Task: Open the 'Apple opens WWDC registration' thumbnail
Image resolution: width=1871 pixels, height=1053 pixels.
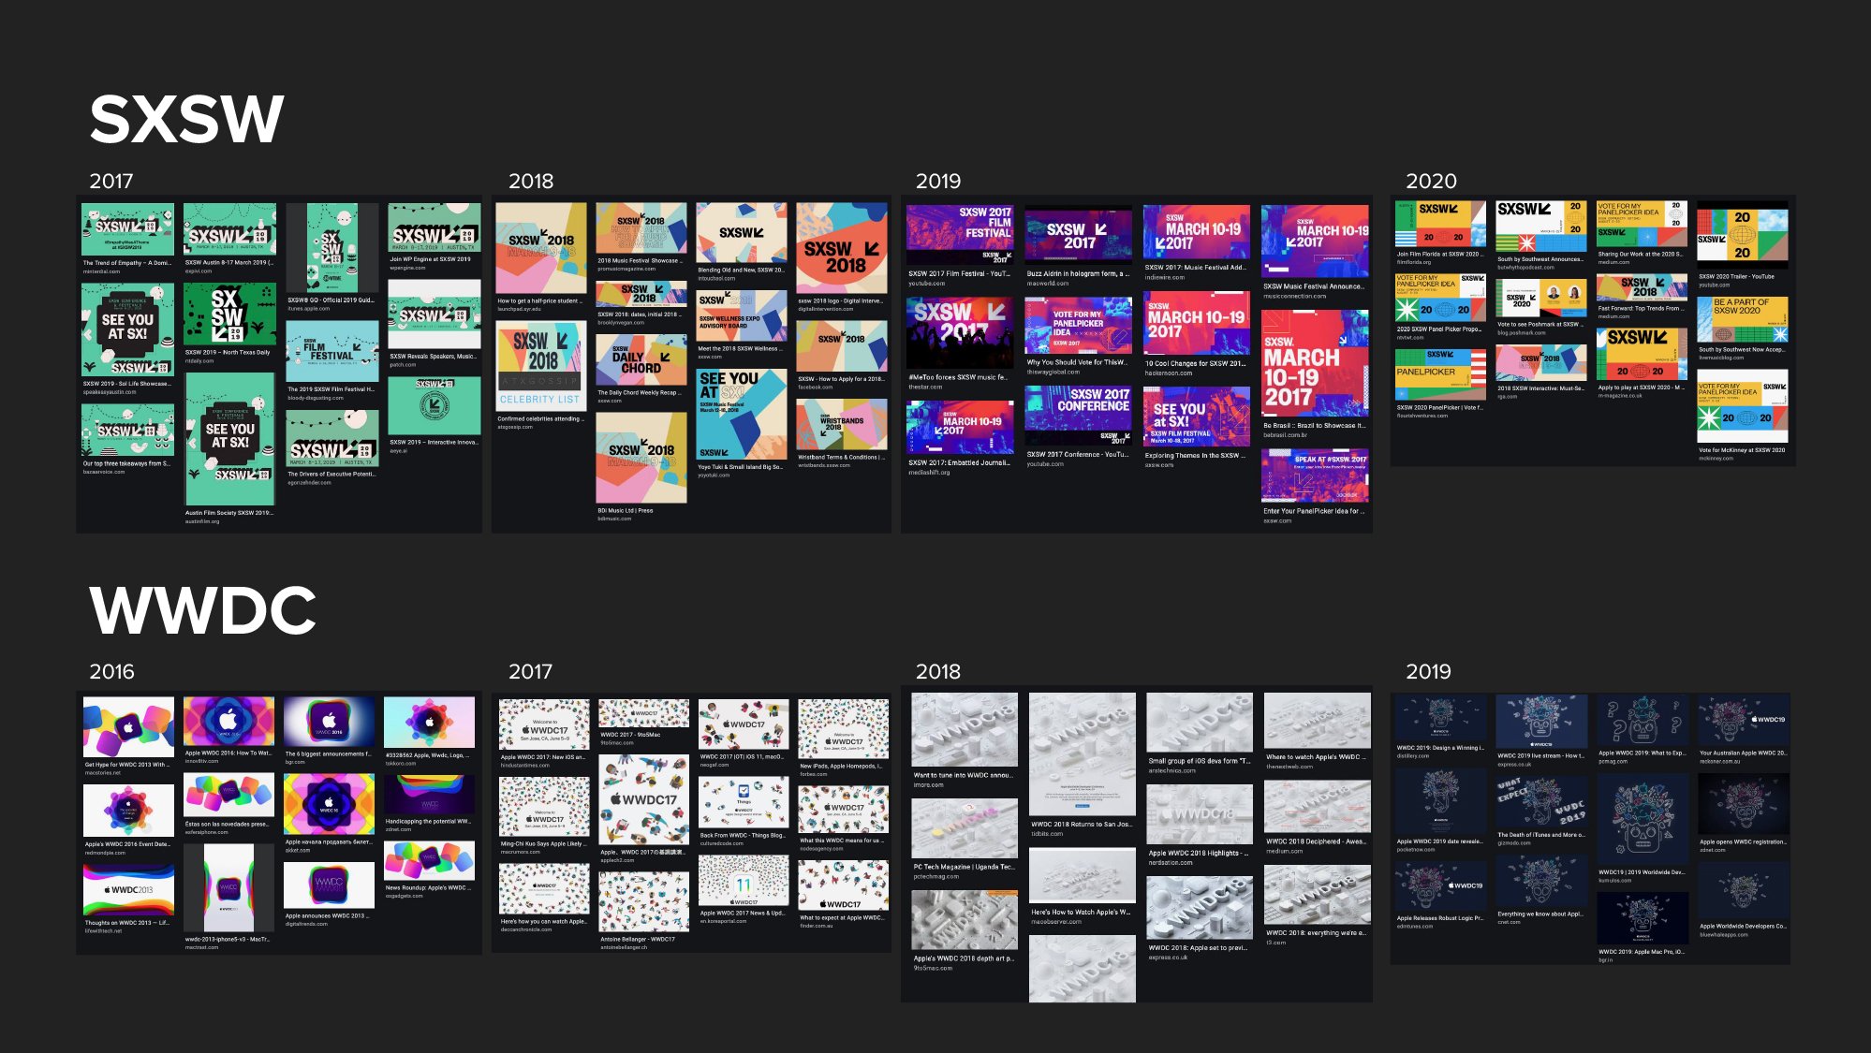Action: click(1743, 804)
